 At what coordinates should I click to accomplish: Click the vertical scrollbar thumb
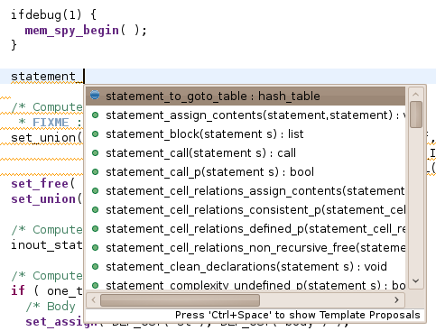tap(416, 115)
